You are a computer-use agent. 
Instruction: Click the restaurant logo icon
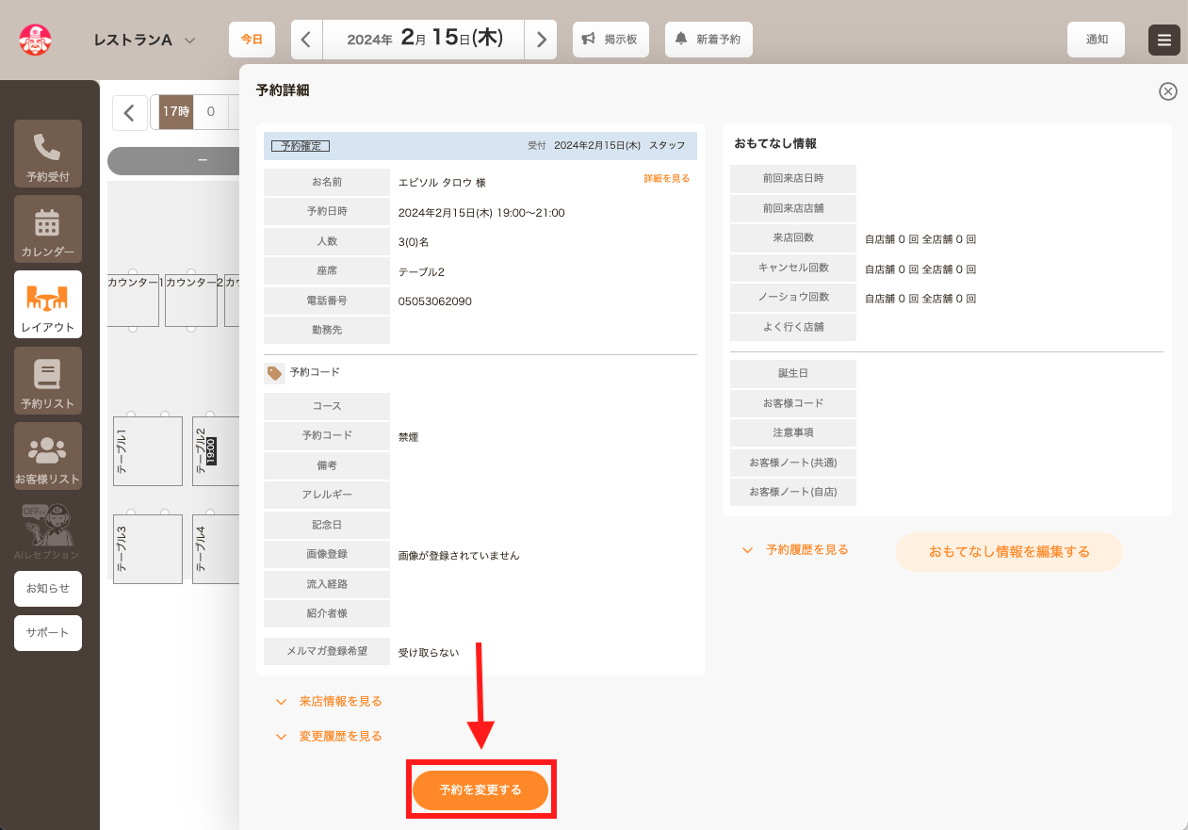35,40
